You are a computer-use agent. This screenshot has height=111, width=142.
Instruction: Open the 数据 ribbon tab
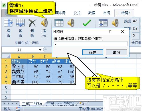[92, 13]
